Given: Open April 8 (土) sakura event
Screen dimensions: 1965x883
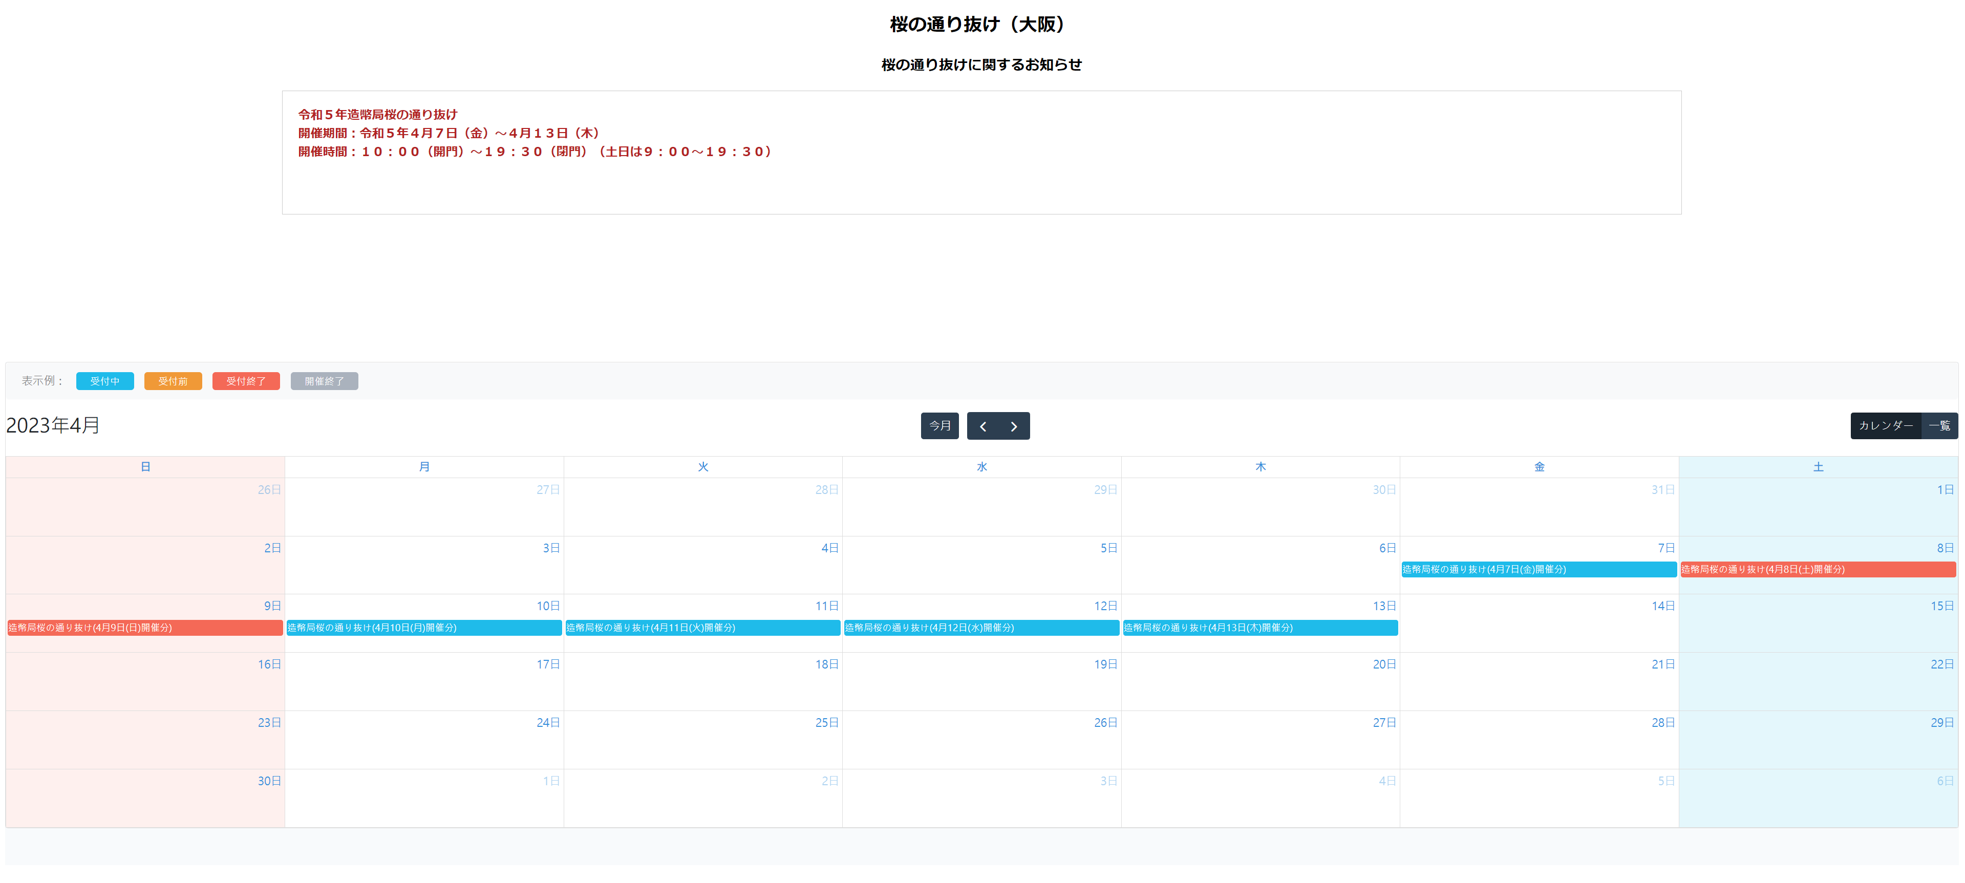Looking at the screenshot, I should tap(1817, 570).
